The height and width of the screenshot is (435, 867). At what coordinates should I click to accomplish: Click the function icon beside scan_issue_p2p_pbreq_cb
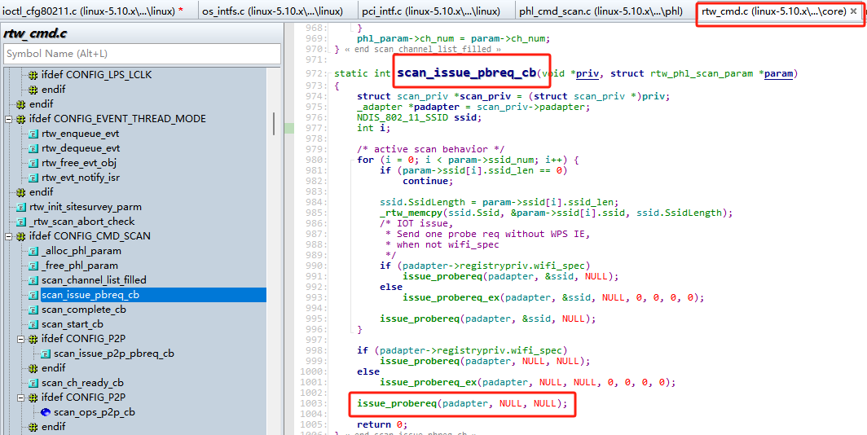(46, 354)
